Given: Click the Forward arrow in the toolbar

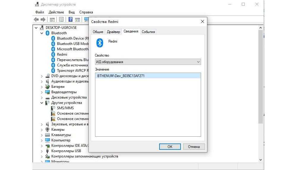Looking at the screenshot, I should pyautogui.click(x=43, y=20).
